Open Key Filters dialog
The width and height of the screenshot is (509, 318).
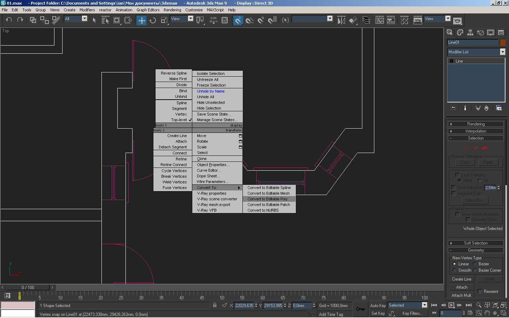(x=412, y=313)
